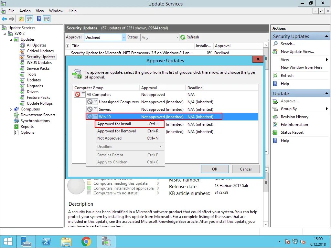Select Upgrades in the tree
Image resolution: width=331 pixels, height=248 pixels.
[x=35, y=86]
